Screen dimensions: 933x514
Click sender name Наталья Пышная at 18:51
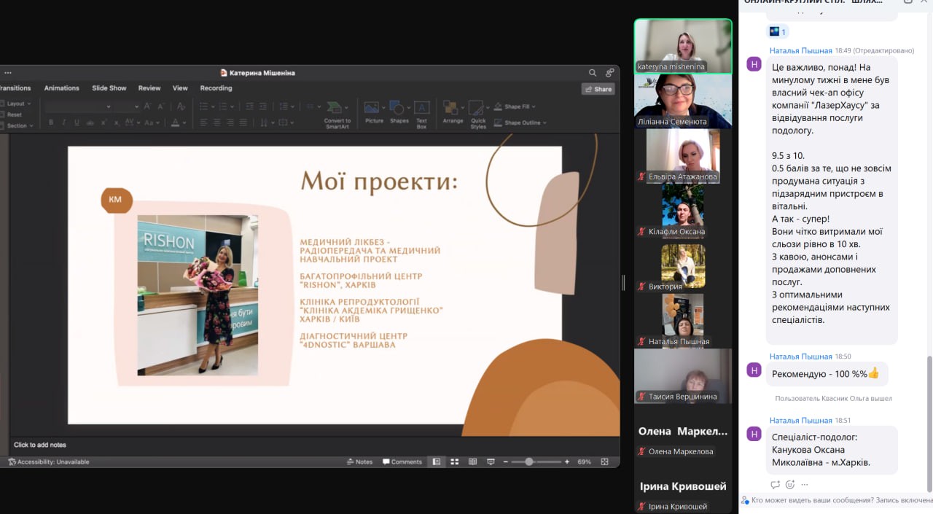point(801,420)
